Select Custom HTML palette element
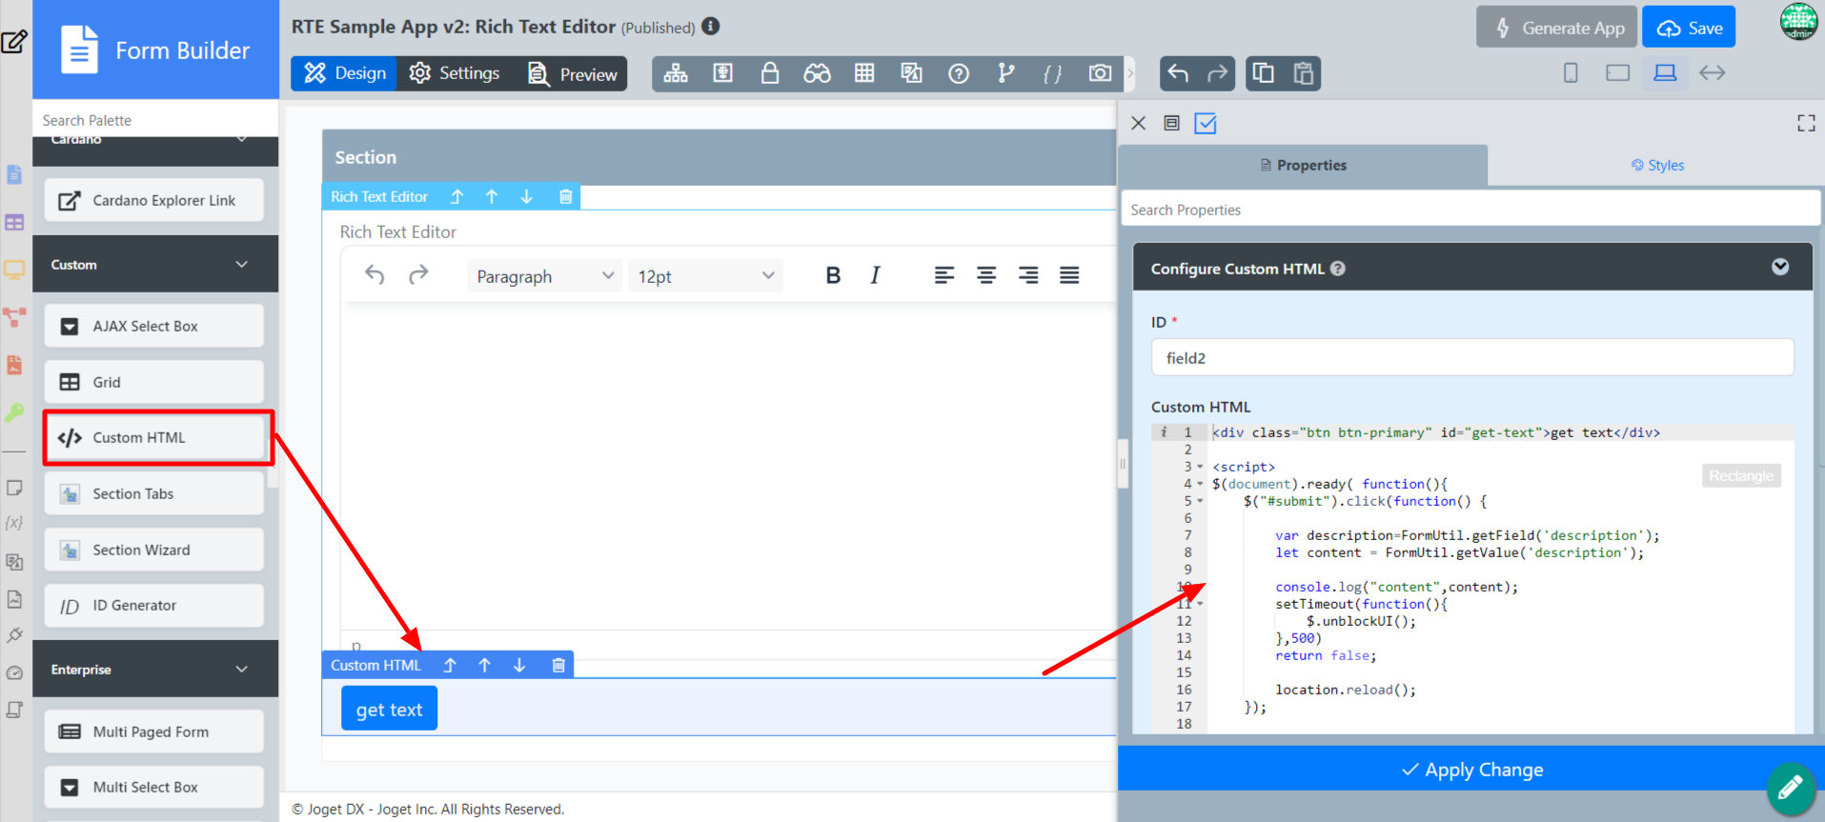The width and height of the screenshot is (1825, 822). pos(154,437)
